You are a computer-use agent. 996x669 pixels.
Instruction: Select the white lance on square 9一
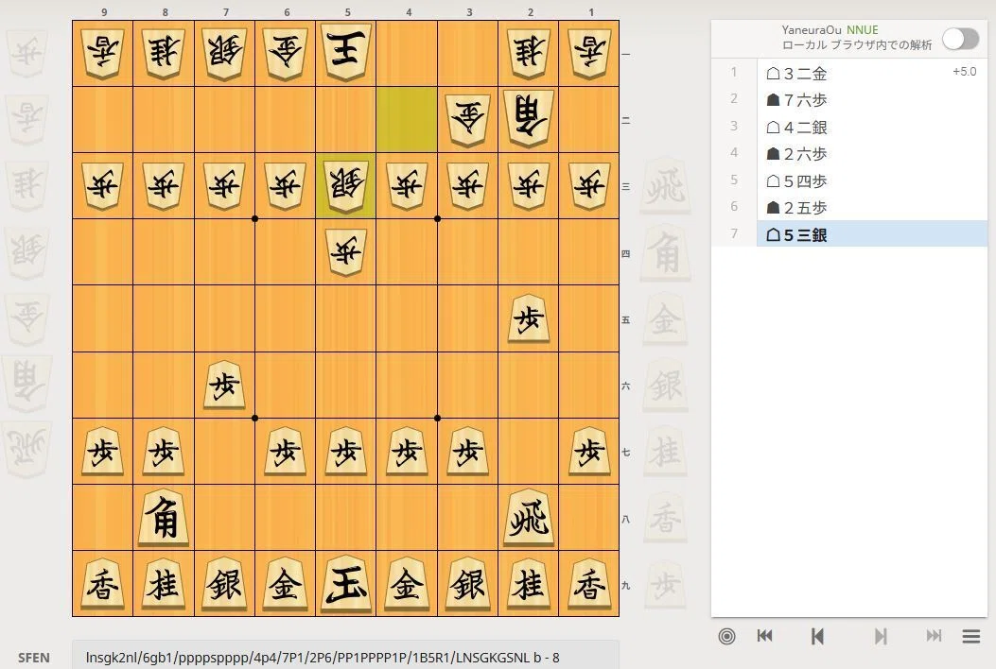(x=103, y=52)
